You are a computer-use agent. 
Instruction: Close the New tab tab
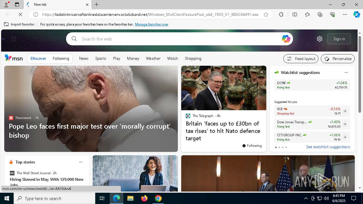pyautogui.click(x=87, y=5)
